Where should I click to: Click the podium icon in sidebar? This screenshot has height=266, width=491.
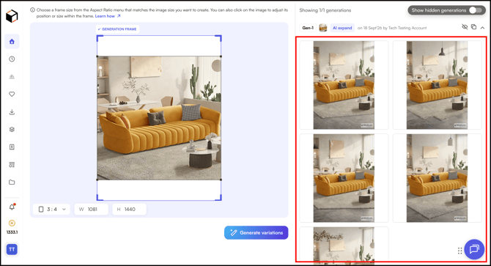click(x=12, y=77)
